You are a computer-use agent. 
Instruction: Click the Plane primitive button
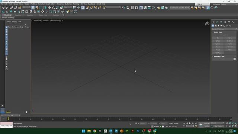[230, 50]
